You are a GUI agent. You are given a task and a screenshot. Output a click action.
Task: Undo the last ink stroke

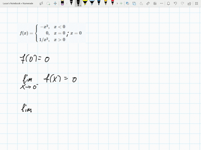[x=175, y=3]
